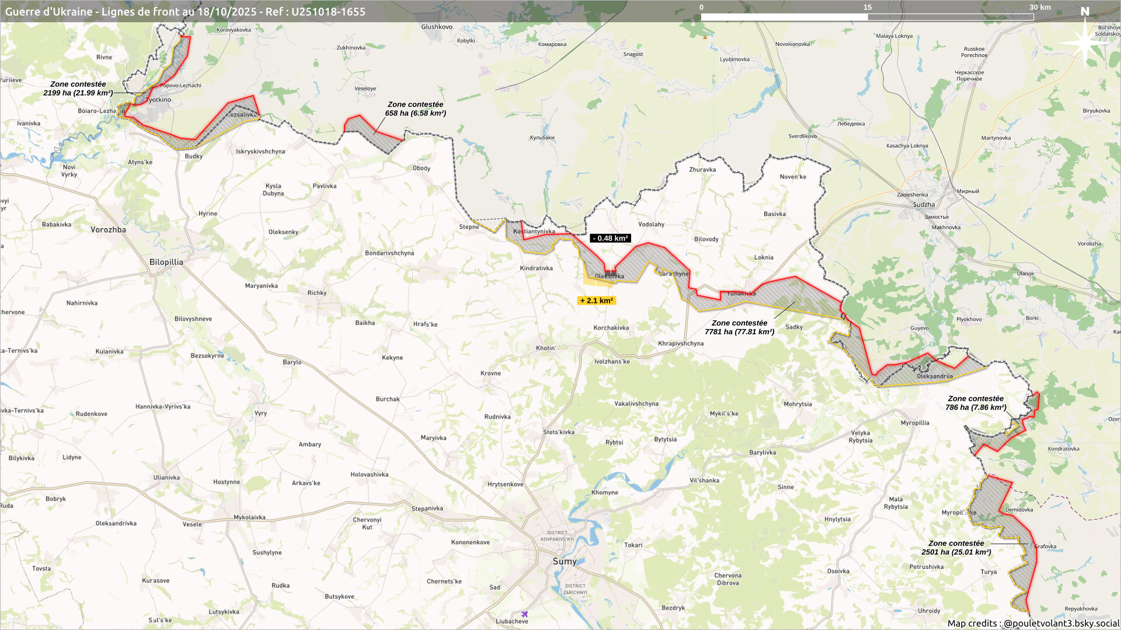Click the map title 'Guerre d'Ukraine' header

[x=185, y=12]
